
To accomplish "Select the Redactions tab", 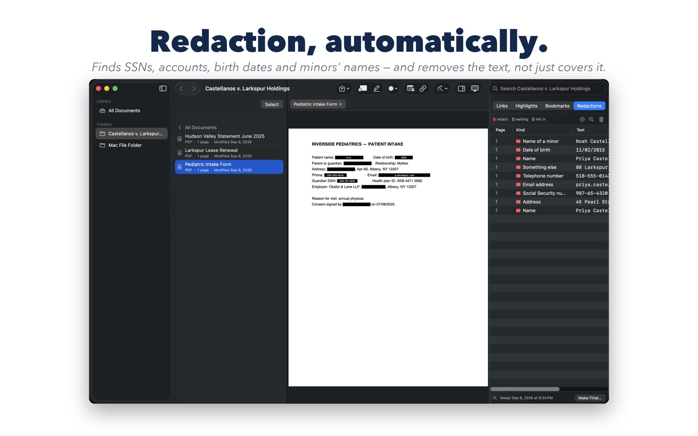I will pos(589,106).
